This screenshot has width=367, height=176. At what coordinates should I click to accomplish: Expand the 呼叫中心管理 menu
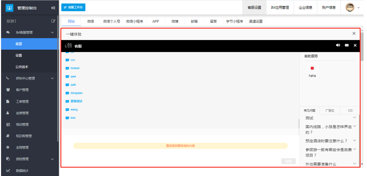(52, 79)
